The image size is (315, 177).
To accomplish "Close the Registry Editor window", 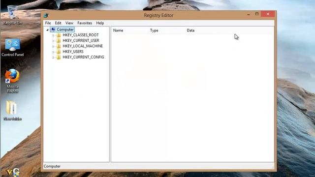I will coord(268,14).
